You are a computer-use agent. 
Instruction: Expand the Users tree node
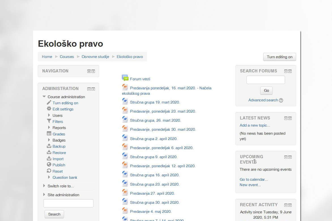pyautogui.click(x=49, y=115)
